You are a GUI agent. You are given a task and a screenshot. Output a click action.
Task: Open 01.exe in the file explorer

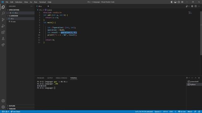[x=21, y=22]
